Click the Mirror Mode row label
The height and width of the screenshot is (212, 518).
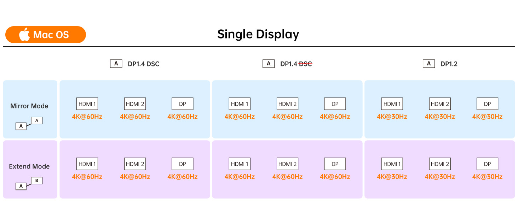(x=29, y=106)
